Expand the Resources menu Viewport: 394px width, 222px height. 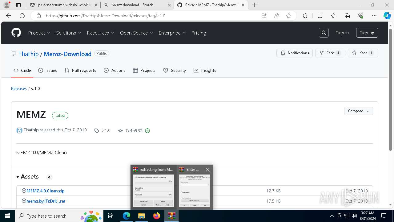[x=101, y=33]
